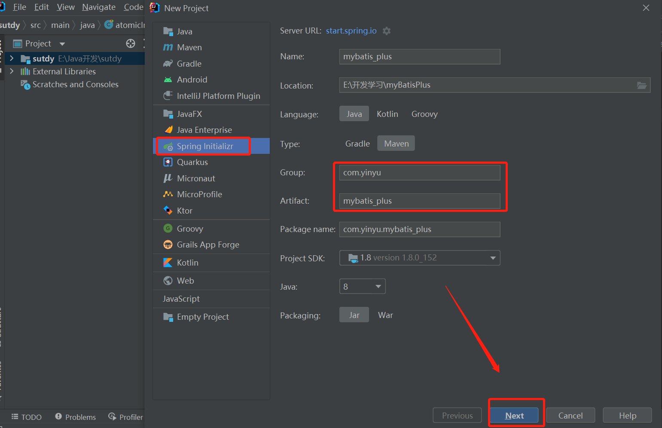
Task: Click Next button
Action: click(x=515, y=416)
